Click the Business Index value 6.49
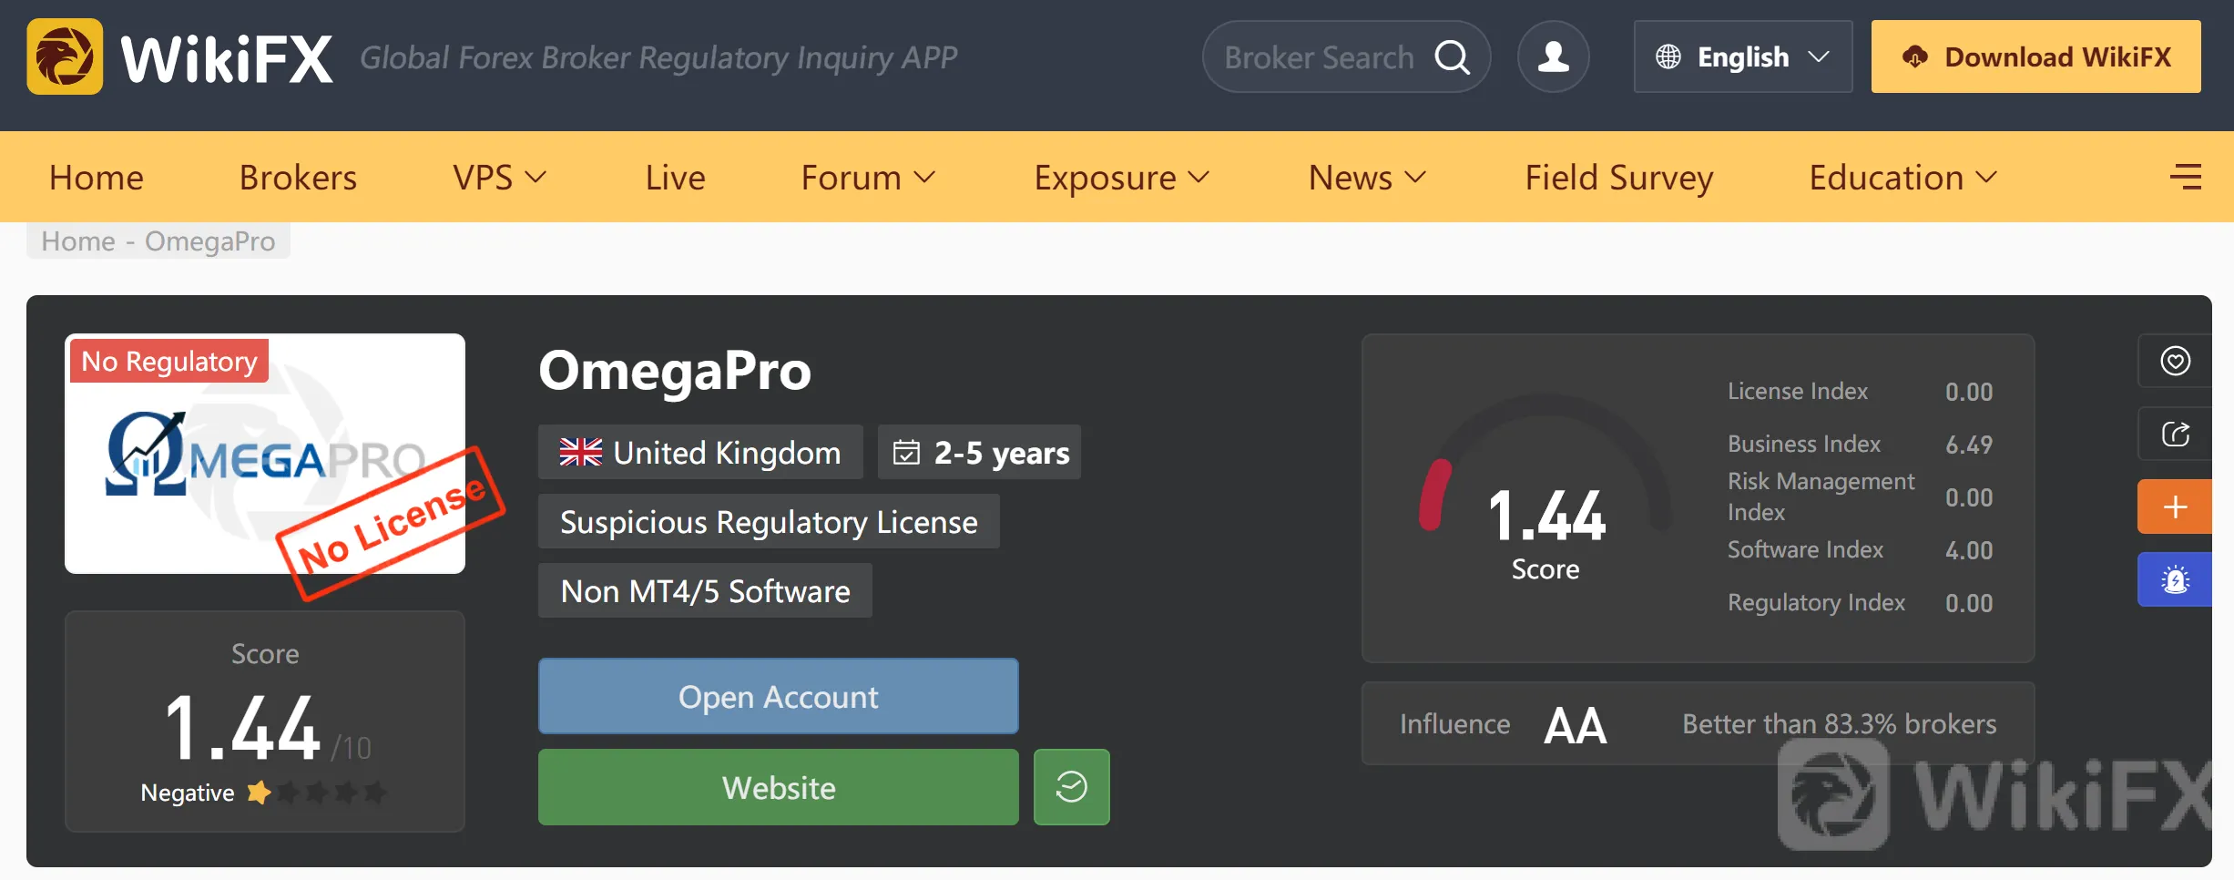 pyautogui.click(x=1969, y=445)
